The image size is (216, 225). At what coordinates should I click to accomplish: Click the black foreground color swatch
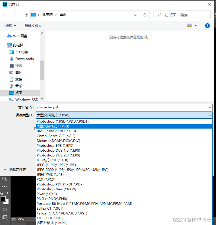pyautogui.click(x=3, y=199)
